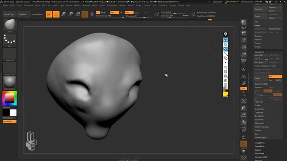The image size is (287, 161).
Task: Toggle the Zadd sculpt mode button
Action: click(129, 13)
